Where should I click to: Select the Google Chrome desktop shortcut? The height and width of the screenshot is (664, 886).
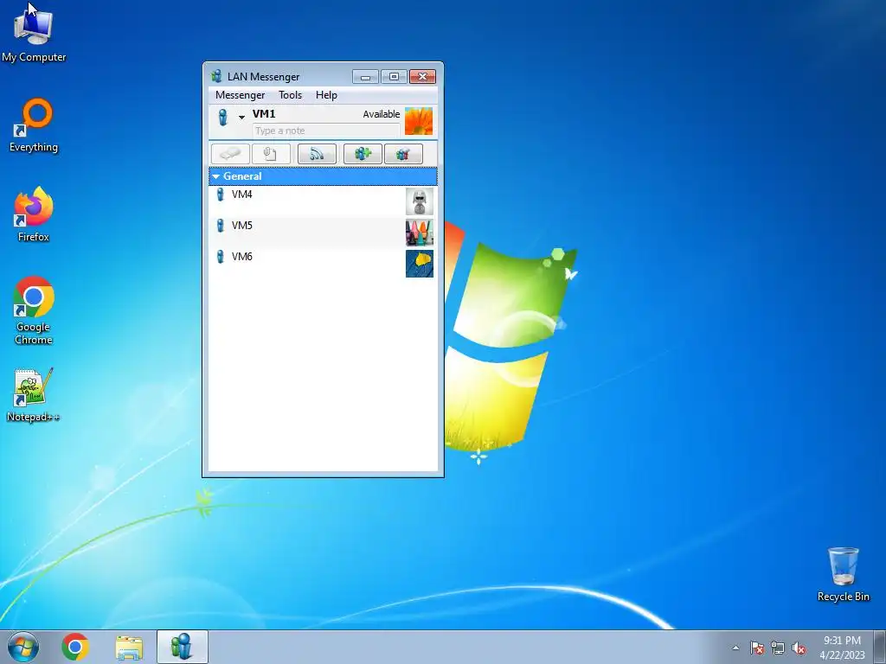34,310
